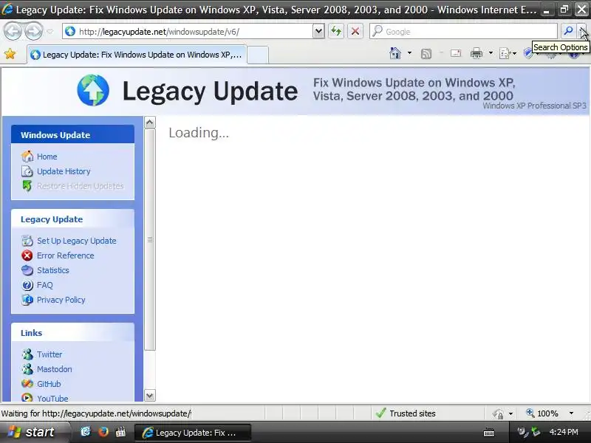Click the Legacy Update panel header
This screenshot has height=443, width=591.
click(72, 219)
